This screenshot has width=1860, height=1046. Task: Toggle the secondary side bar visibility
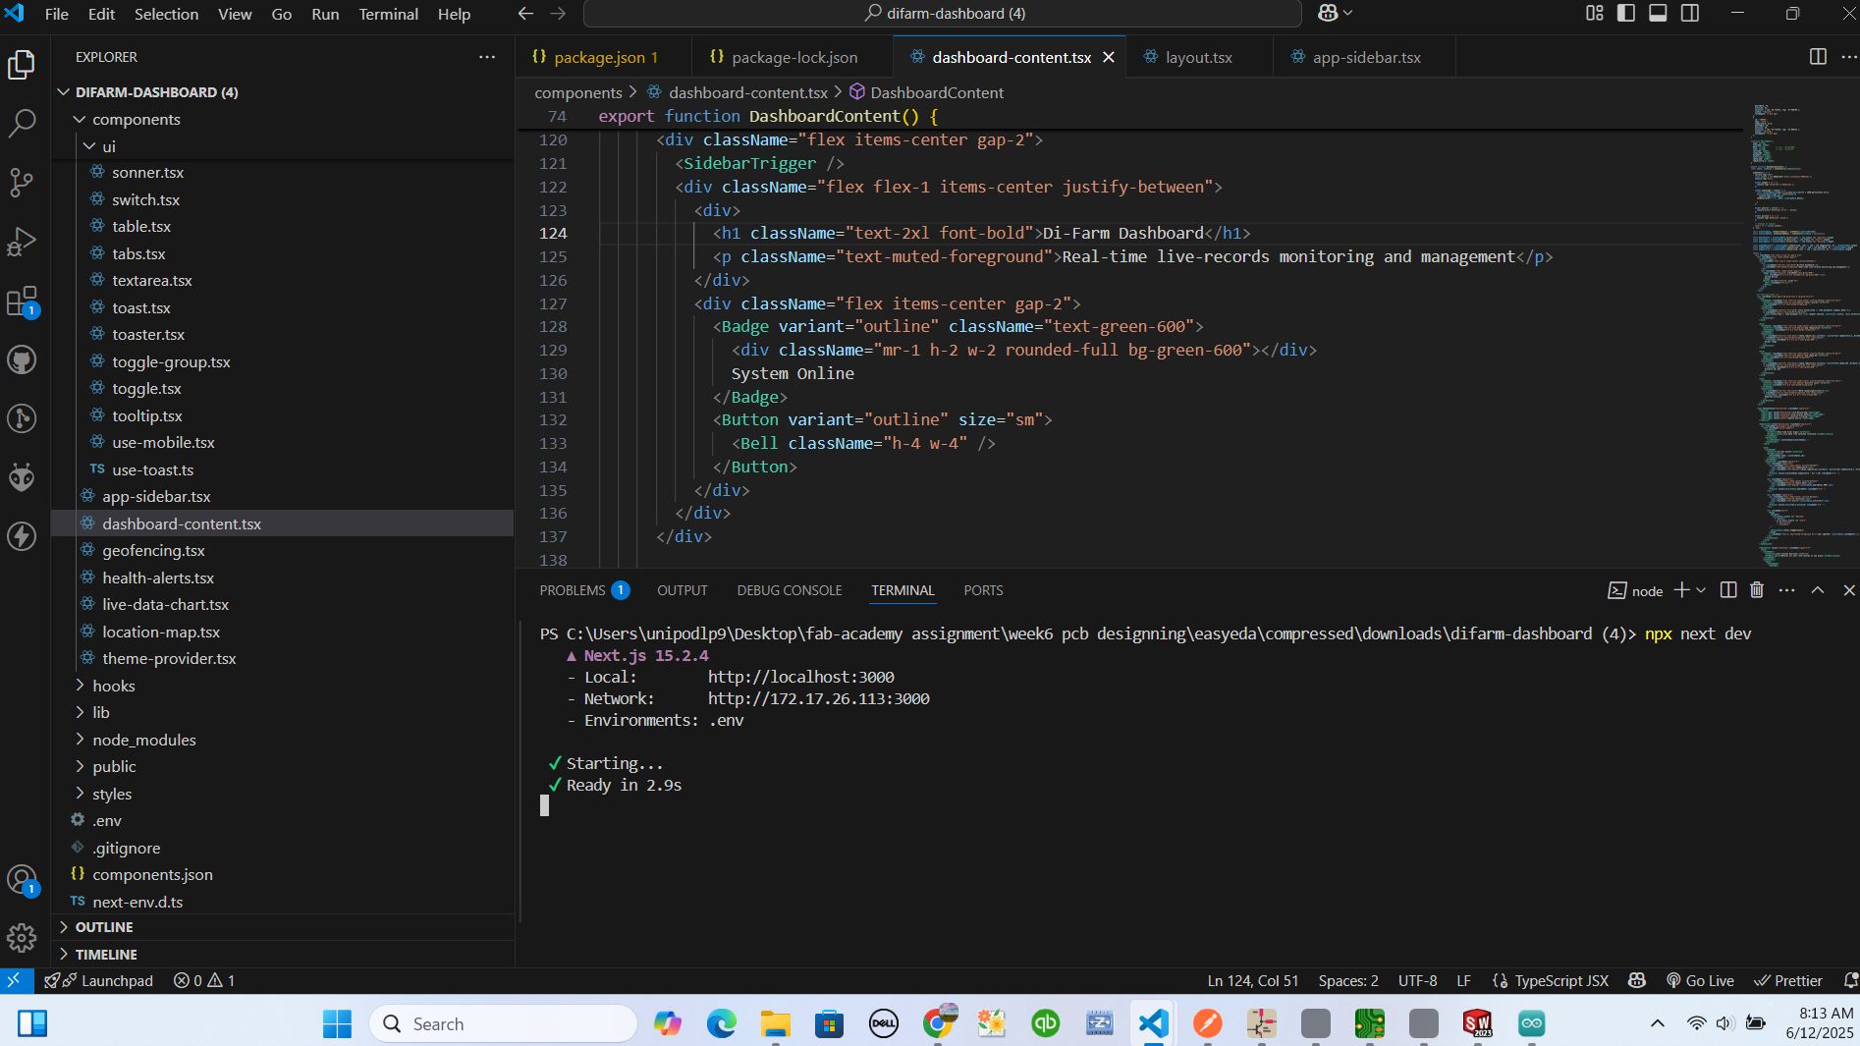tap(1690, 13)
